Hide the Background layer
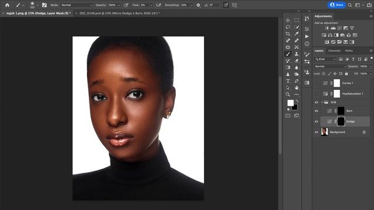This screenshot has height=210, width=374. point(317,132)
